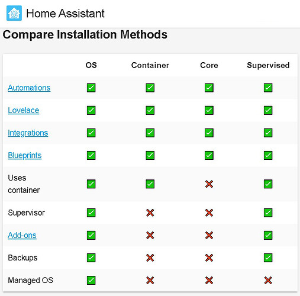Click the Home Assistant logo icon

pyautogui.click(x=14, y=13)
